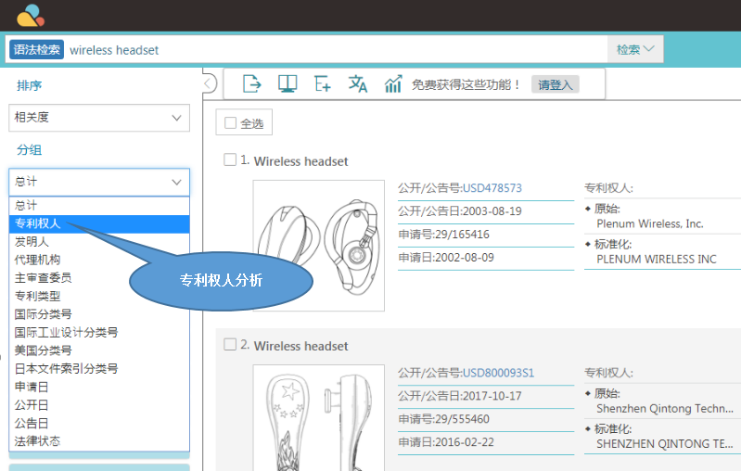Viewport: 741px width, 471px height.
Task: Click the wireless headset search field
Action: (x=334, y=50)
